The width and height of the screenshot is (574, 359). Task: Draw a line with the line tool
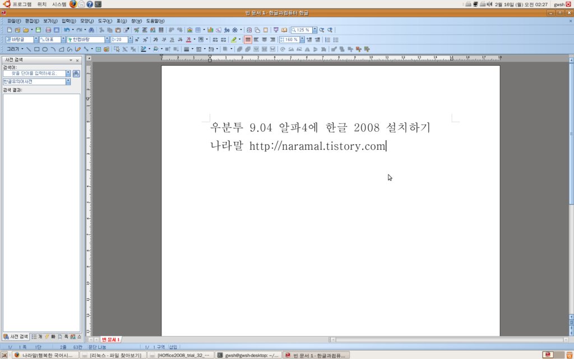pyautogui.click(x=29, y=49)
